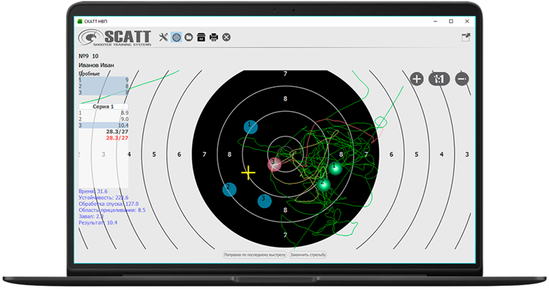The width and height of the screenshot is (549, 290).
Task: Click the yellow crosshair on the target
Action: point(248,172)
